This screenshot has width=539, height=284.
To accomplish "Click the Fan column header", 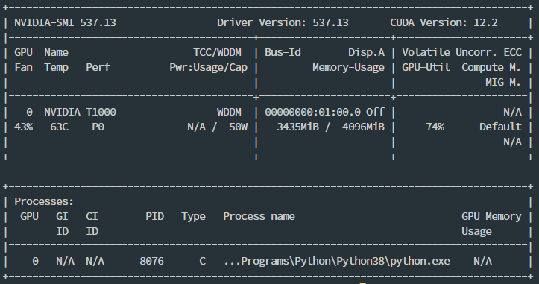I will click(23, 67).
